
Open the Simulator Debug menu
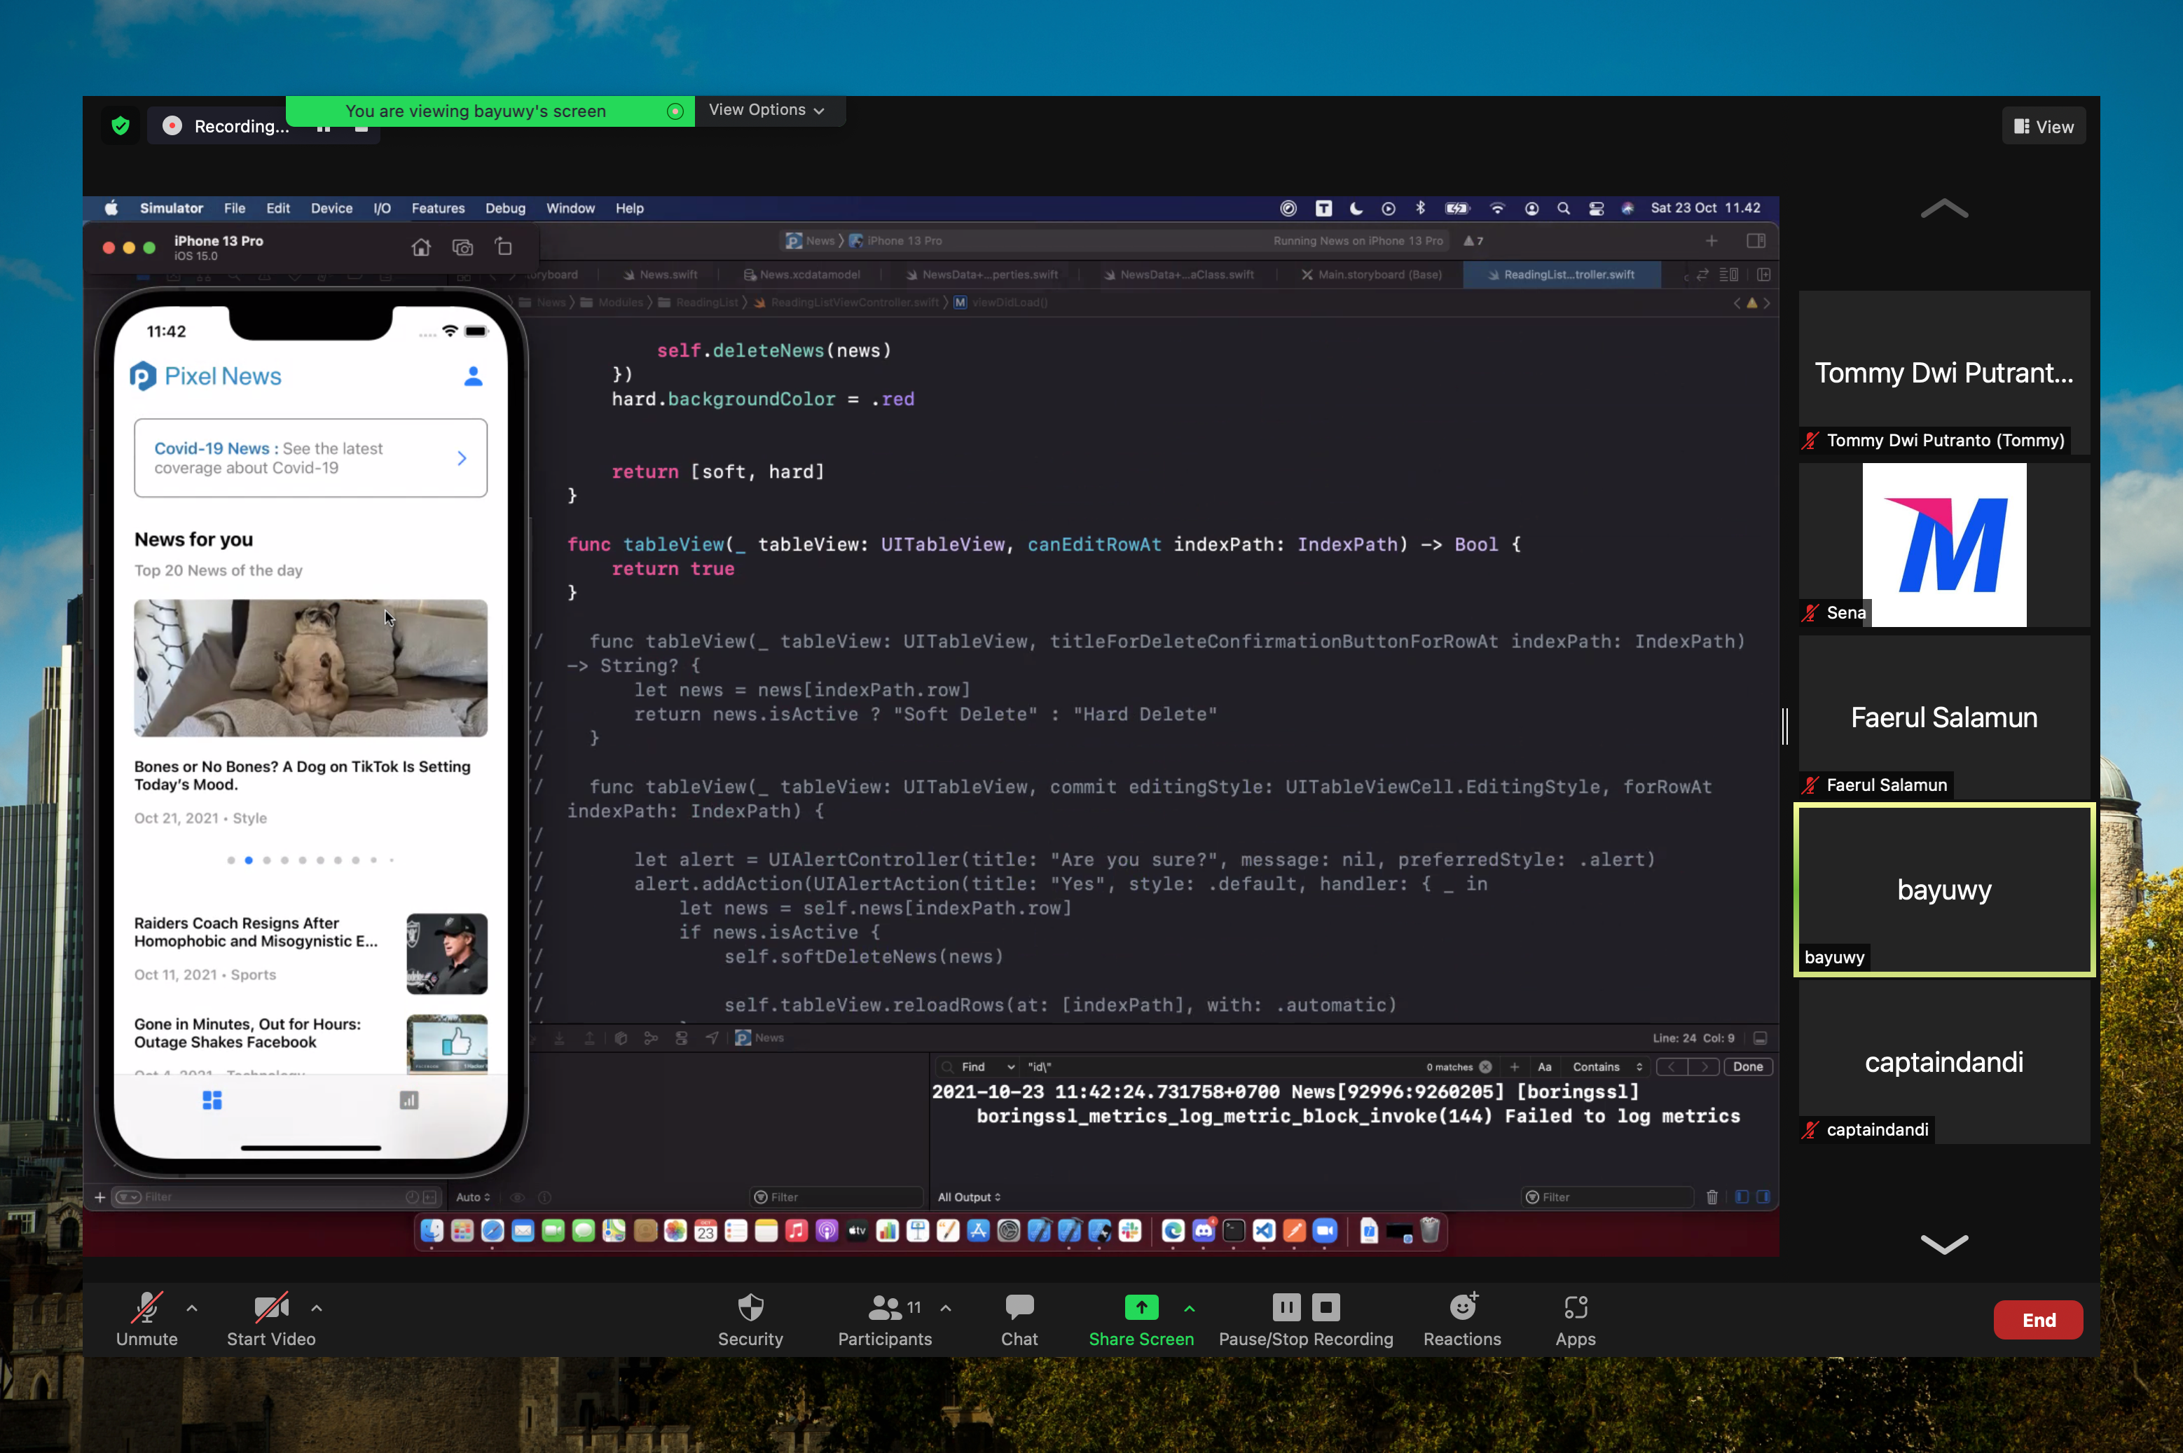pyautogui.click(x=505, y=209)
